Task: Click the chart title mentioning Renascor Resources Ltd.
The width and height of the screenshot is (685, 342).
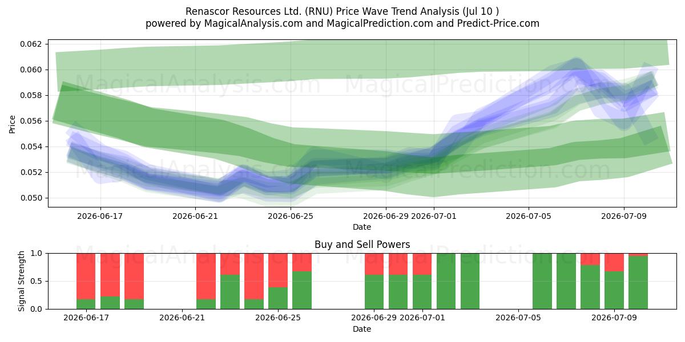Action: [342, 11]
